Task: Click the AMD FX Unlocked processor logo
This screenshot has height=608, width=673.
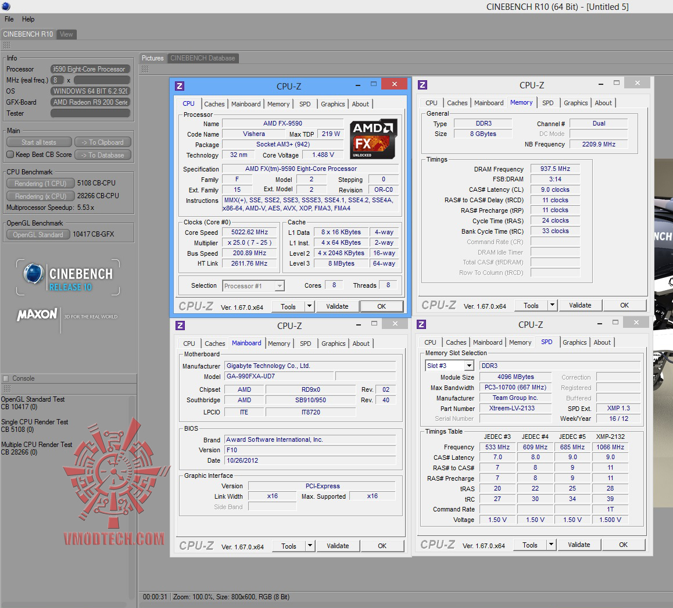Action: pyautogui.click(x=373, y=140)
